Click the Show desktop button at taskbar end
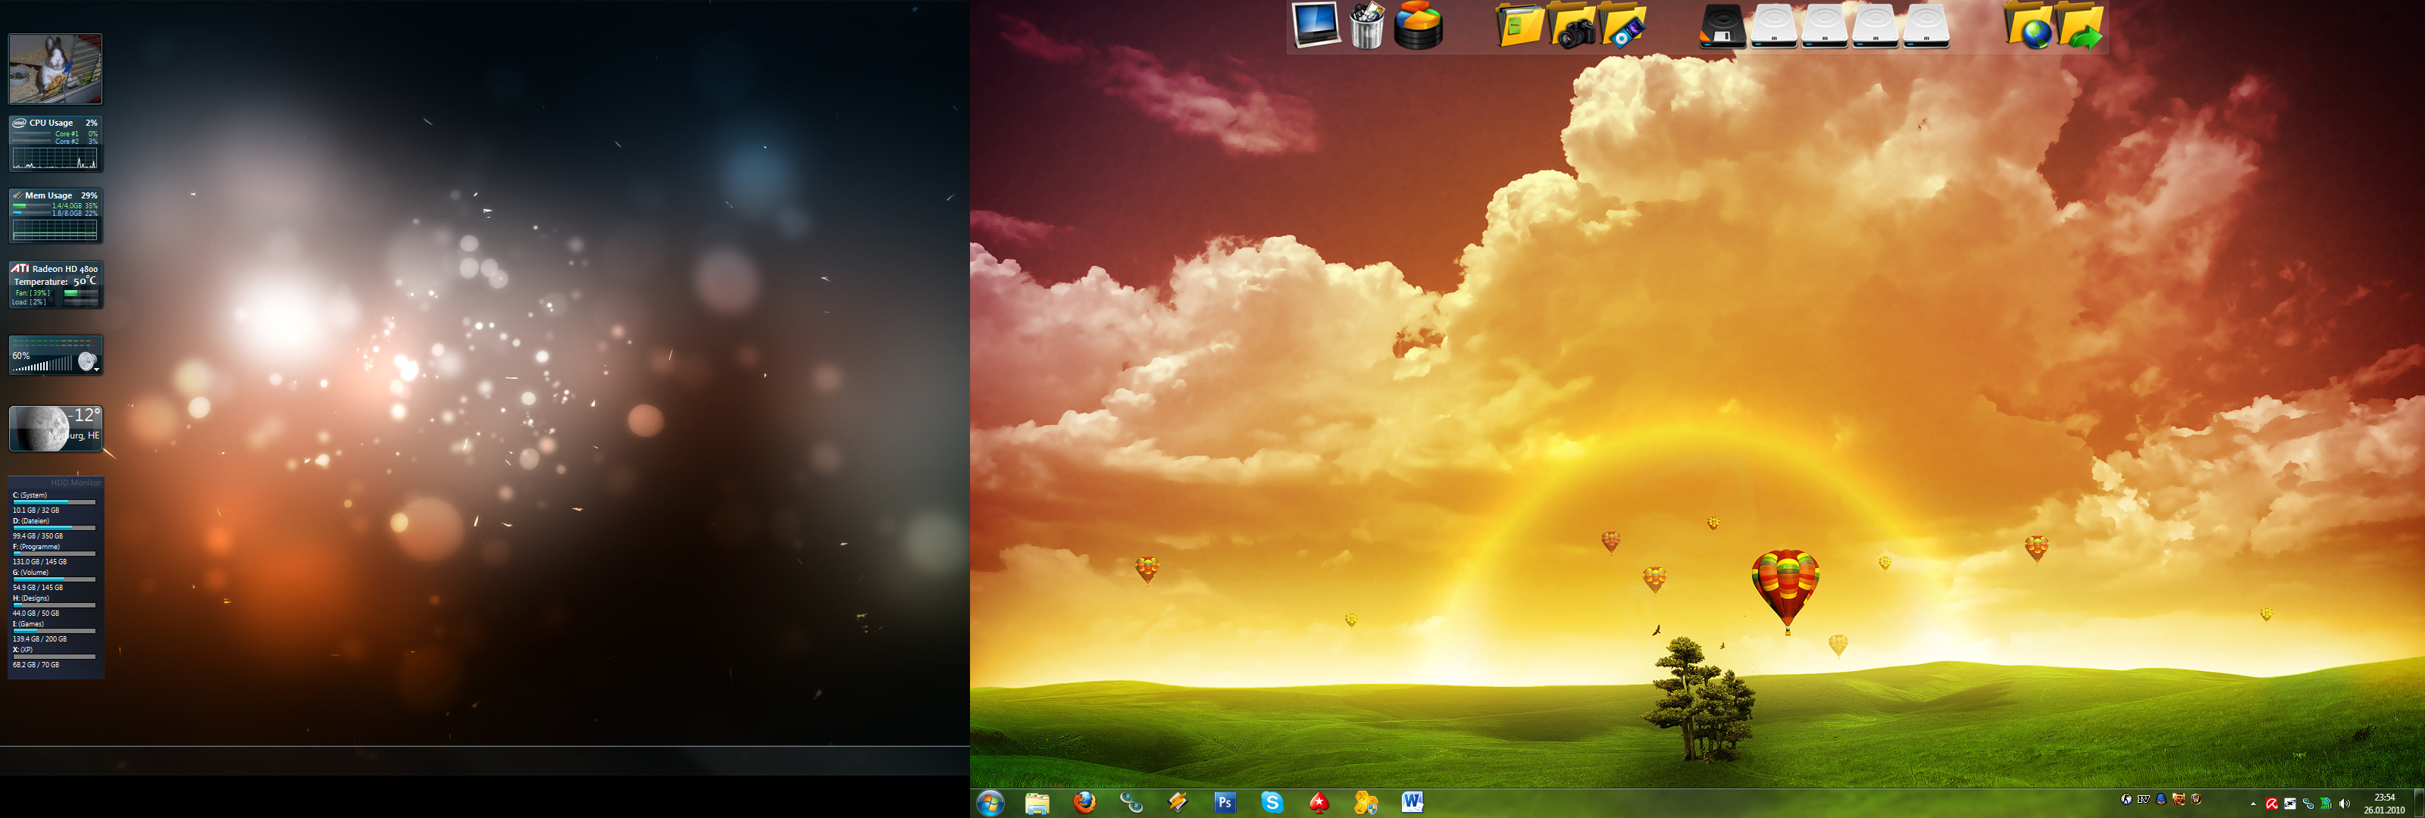The image size is (2425, 818). (x=2420, y=803)
